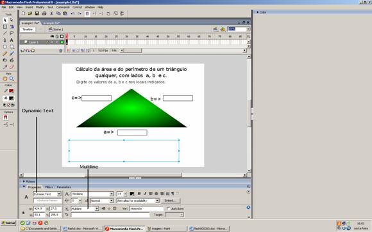The image size is (372, 232).
Task: Pick the Lasso tool
Action: click(x=12, y=33)
